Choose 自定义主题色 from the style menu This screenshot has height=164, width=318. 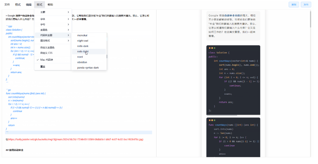(x=53, y=48)
